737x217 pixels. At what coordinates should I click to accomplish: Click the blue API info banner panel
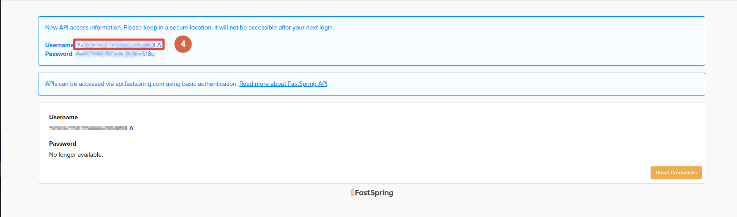(x=372, y=84)
